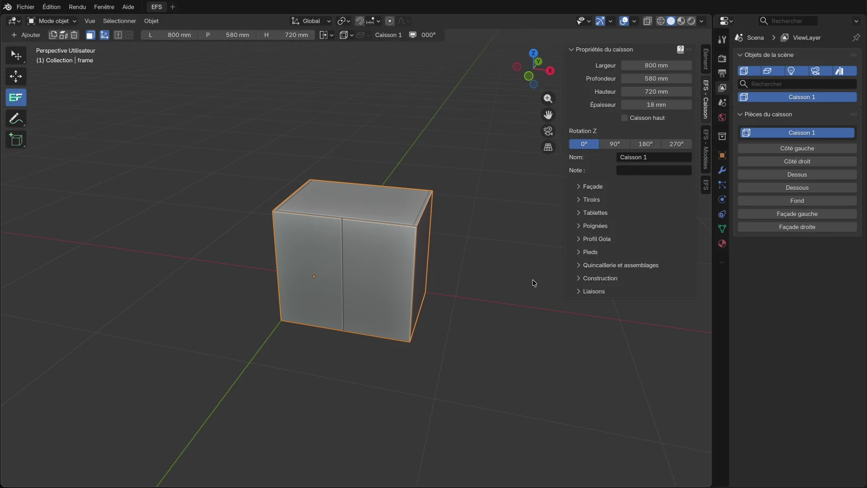Click the Largeur 800 mm value field
Image resolution: width=867 pixels, height=488 pixels.
[x=656, y=66]
